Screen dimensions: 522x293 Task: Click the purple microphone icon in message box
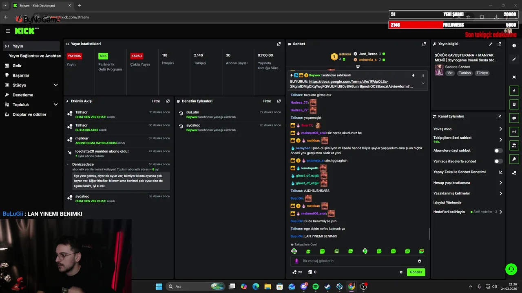[x=296, y=261]
